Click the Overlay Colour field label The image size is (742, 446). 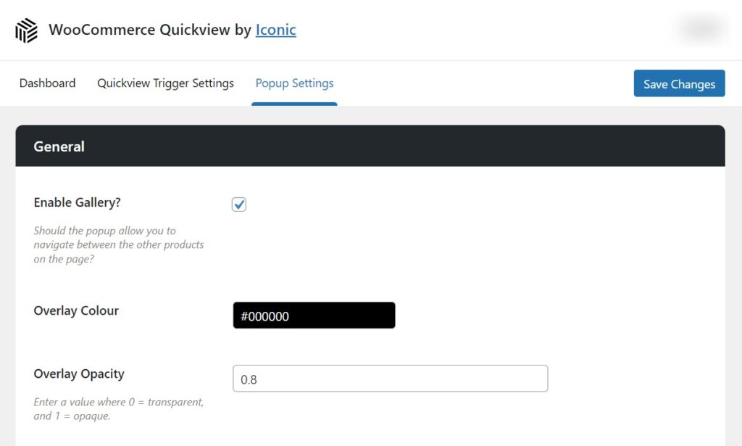(76, 310)
